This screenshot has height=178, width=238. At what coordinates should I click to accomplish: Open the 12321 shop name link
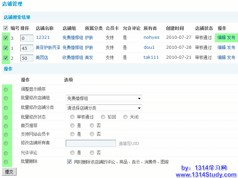pos(43,38)
